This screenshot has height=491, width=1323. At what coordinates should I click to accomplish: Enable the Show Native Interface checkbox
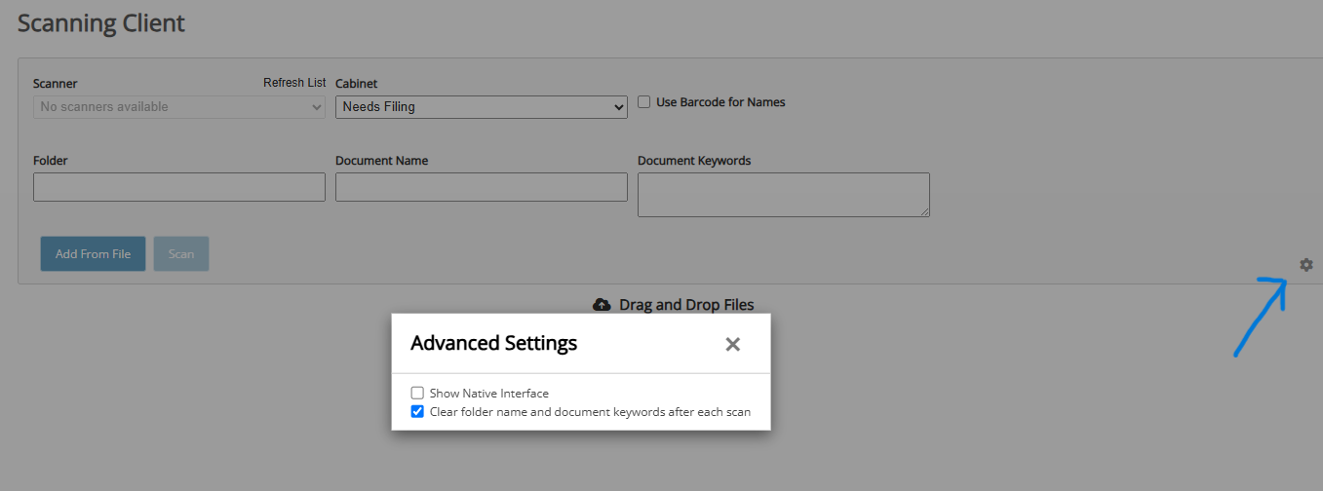click(x=417, y=394)
